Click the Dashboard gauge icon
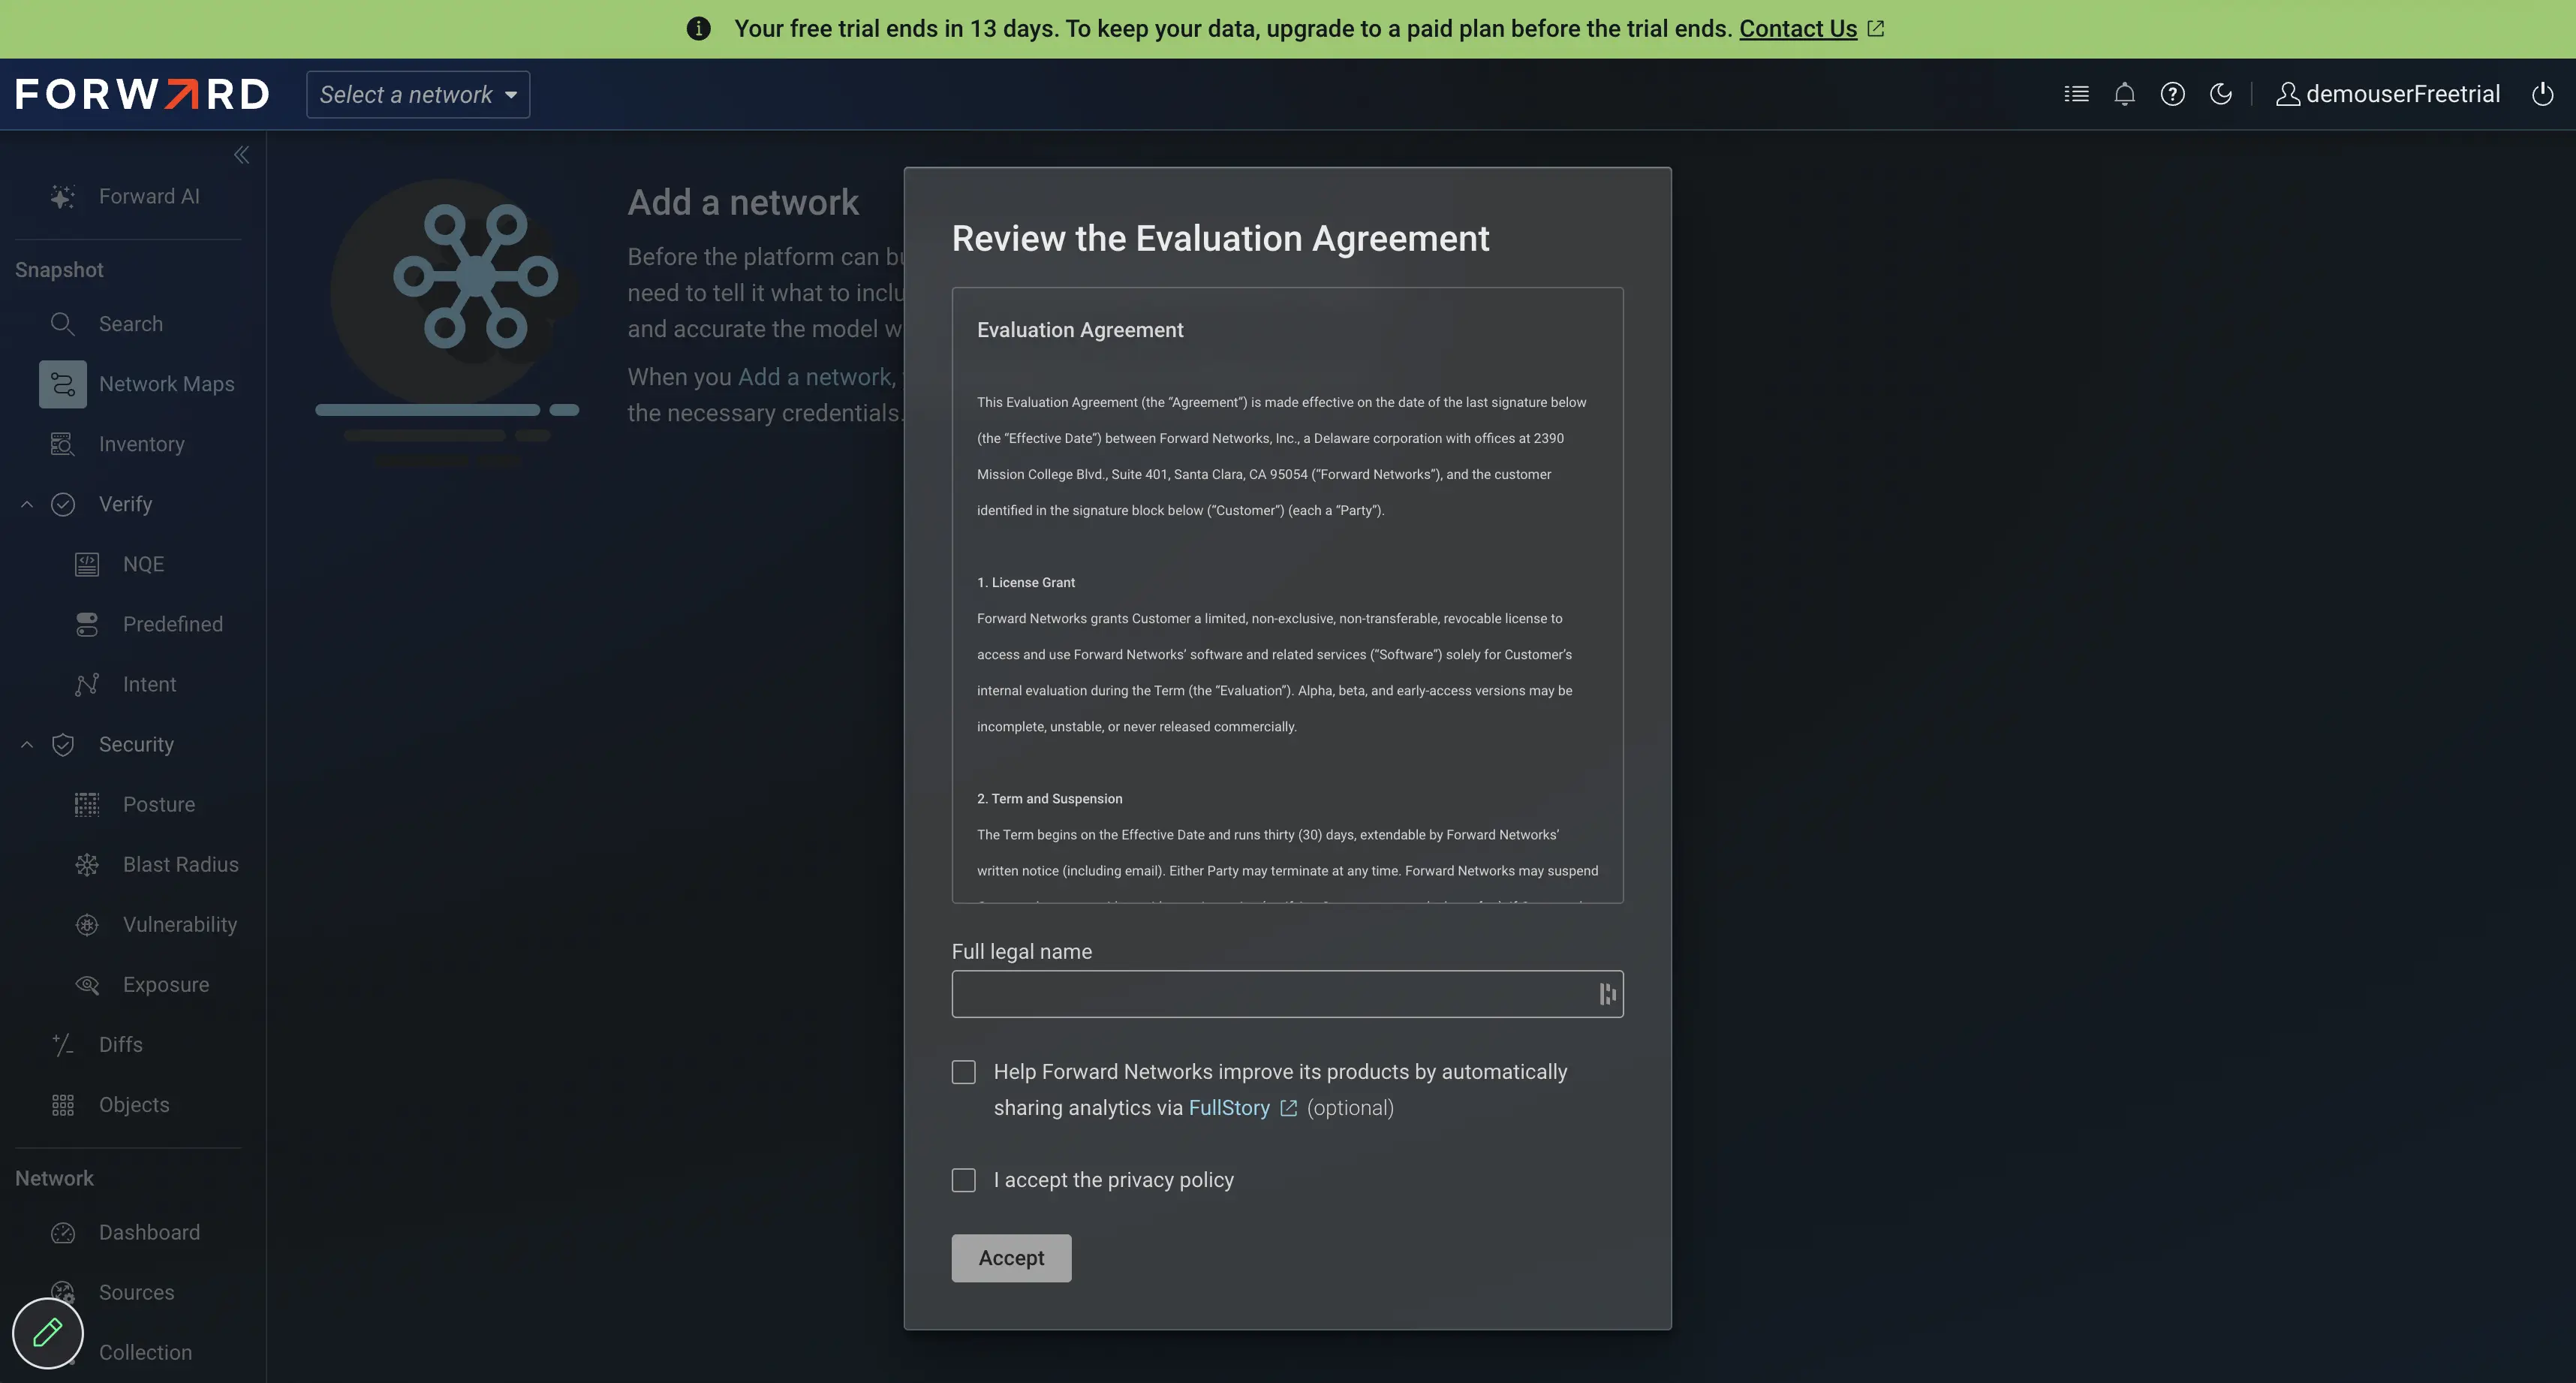 63,1232
